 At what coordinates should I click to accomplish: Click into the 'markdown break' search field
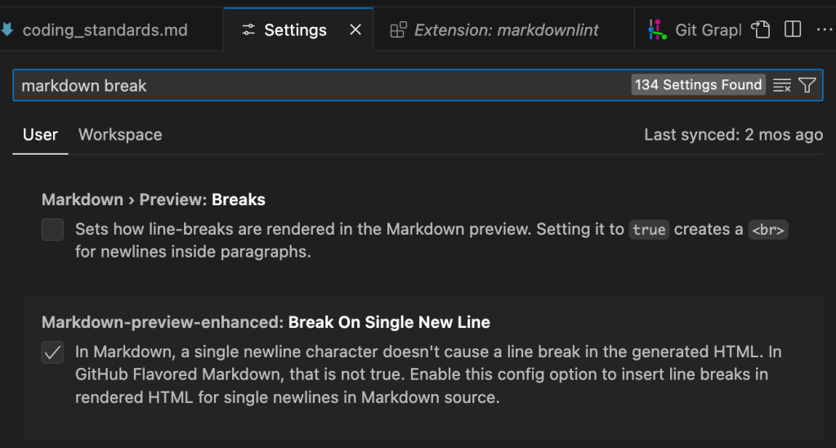pyautogui.click(x=319, y=85)
